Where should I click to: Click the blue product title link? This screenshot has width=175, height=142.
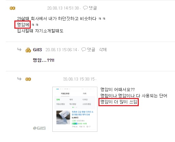click(82, 113)
